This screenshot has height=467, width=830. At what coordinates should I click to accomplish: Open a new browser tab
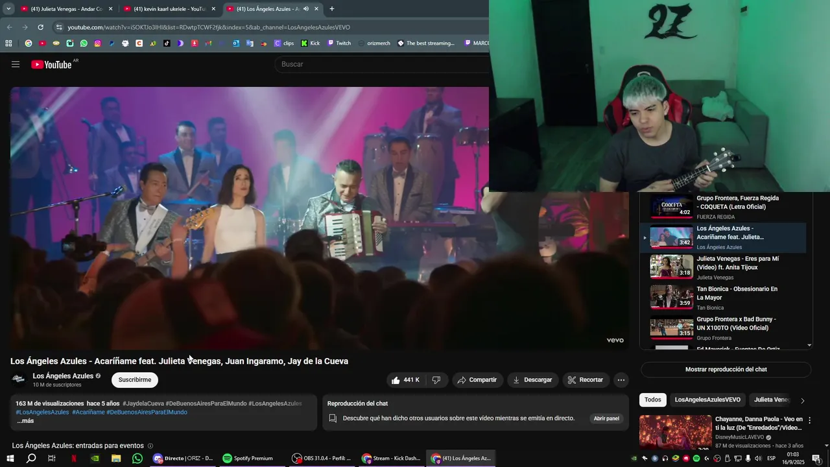tap(332, 9)
